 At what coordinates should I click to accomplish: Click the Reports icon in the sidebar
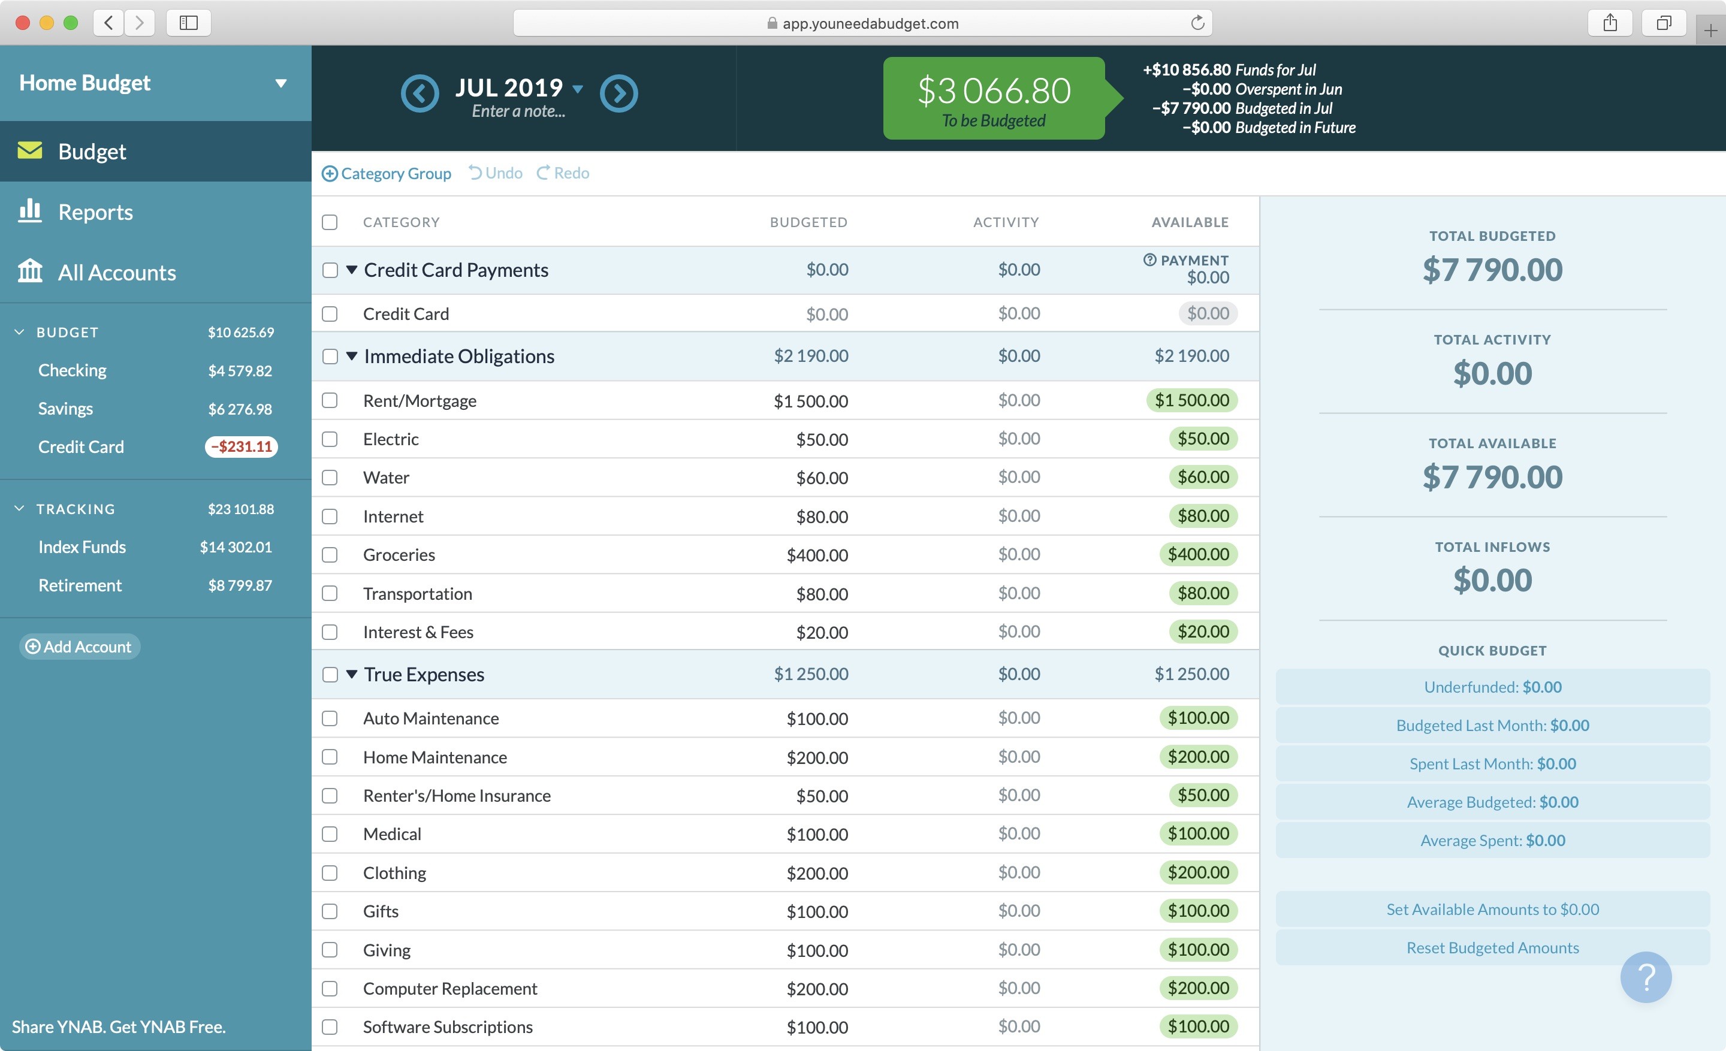[31, 210]
